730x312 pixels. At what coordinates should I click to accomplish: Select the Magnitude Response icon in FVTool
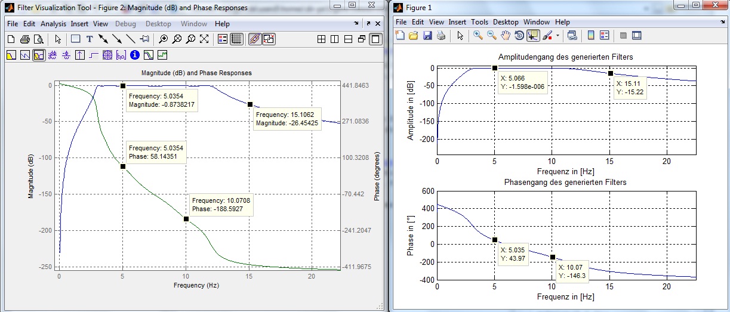click(x=11, y=55)
